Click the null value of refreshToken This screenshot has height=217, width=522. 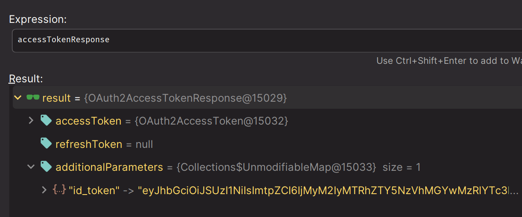click(x=144, y=144)
